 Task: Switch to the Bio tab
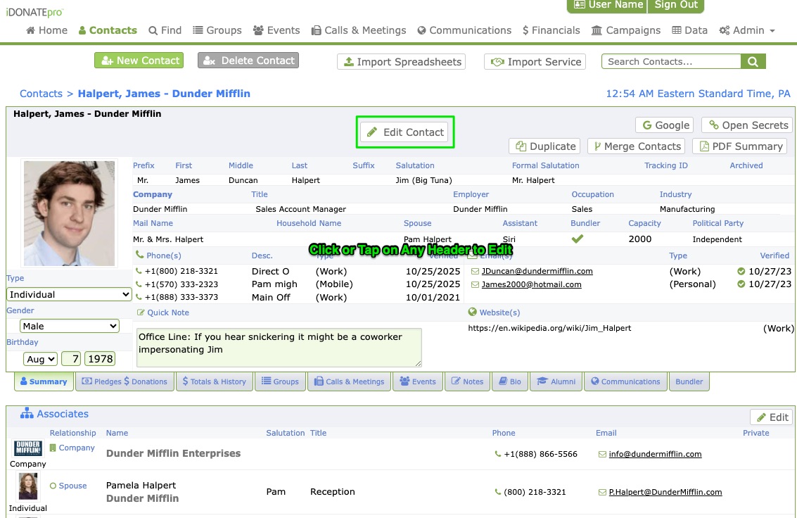510,381
